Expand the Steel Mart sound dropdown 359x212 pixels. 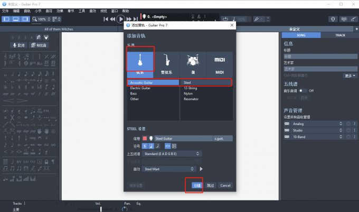172,169
